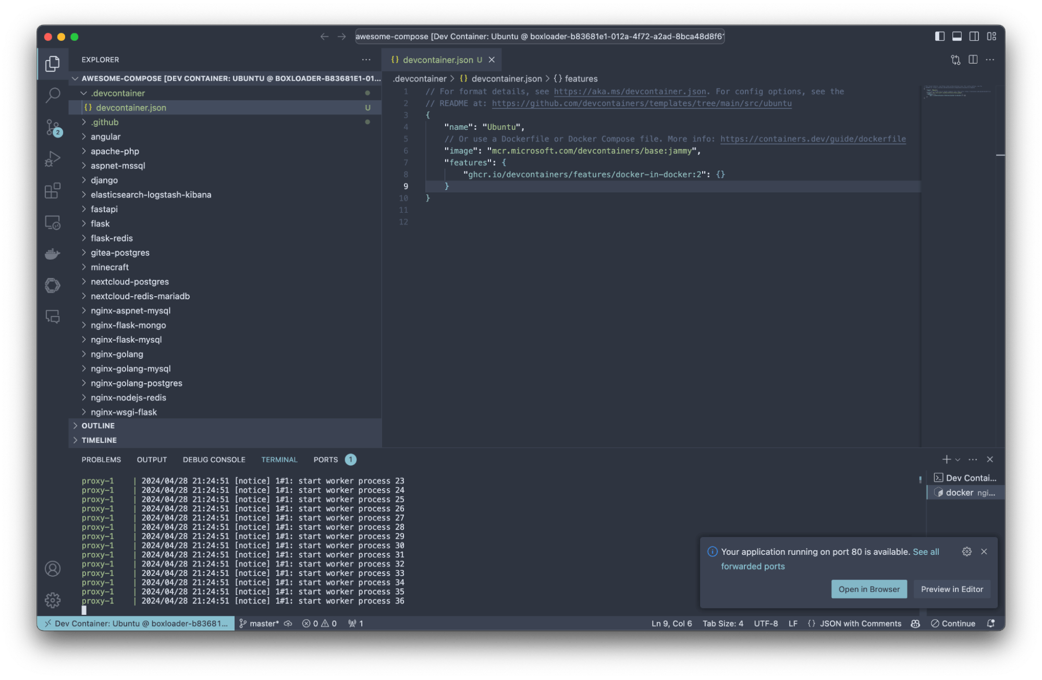Screen dimensions: 1042x680
Task: Expand the nginx-golang-postgres folder
Action: pyautogui.click(x=225, y=383)
